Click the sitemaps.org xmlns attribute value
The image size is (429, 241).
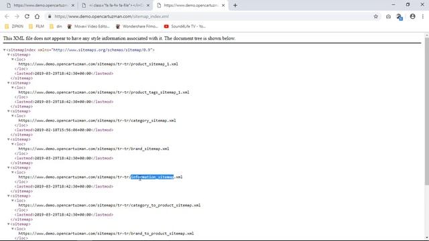click(x=103, y=50)
